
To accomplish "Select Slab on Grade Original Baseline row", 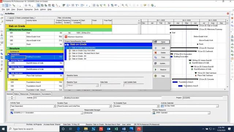I will [108, 48].
